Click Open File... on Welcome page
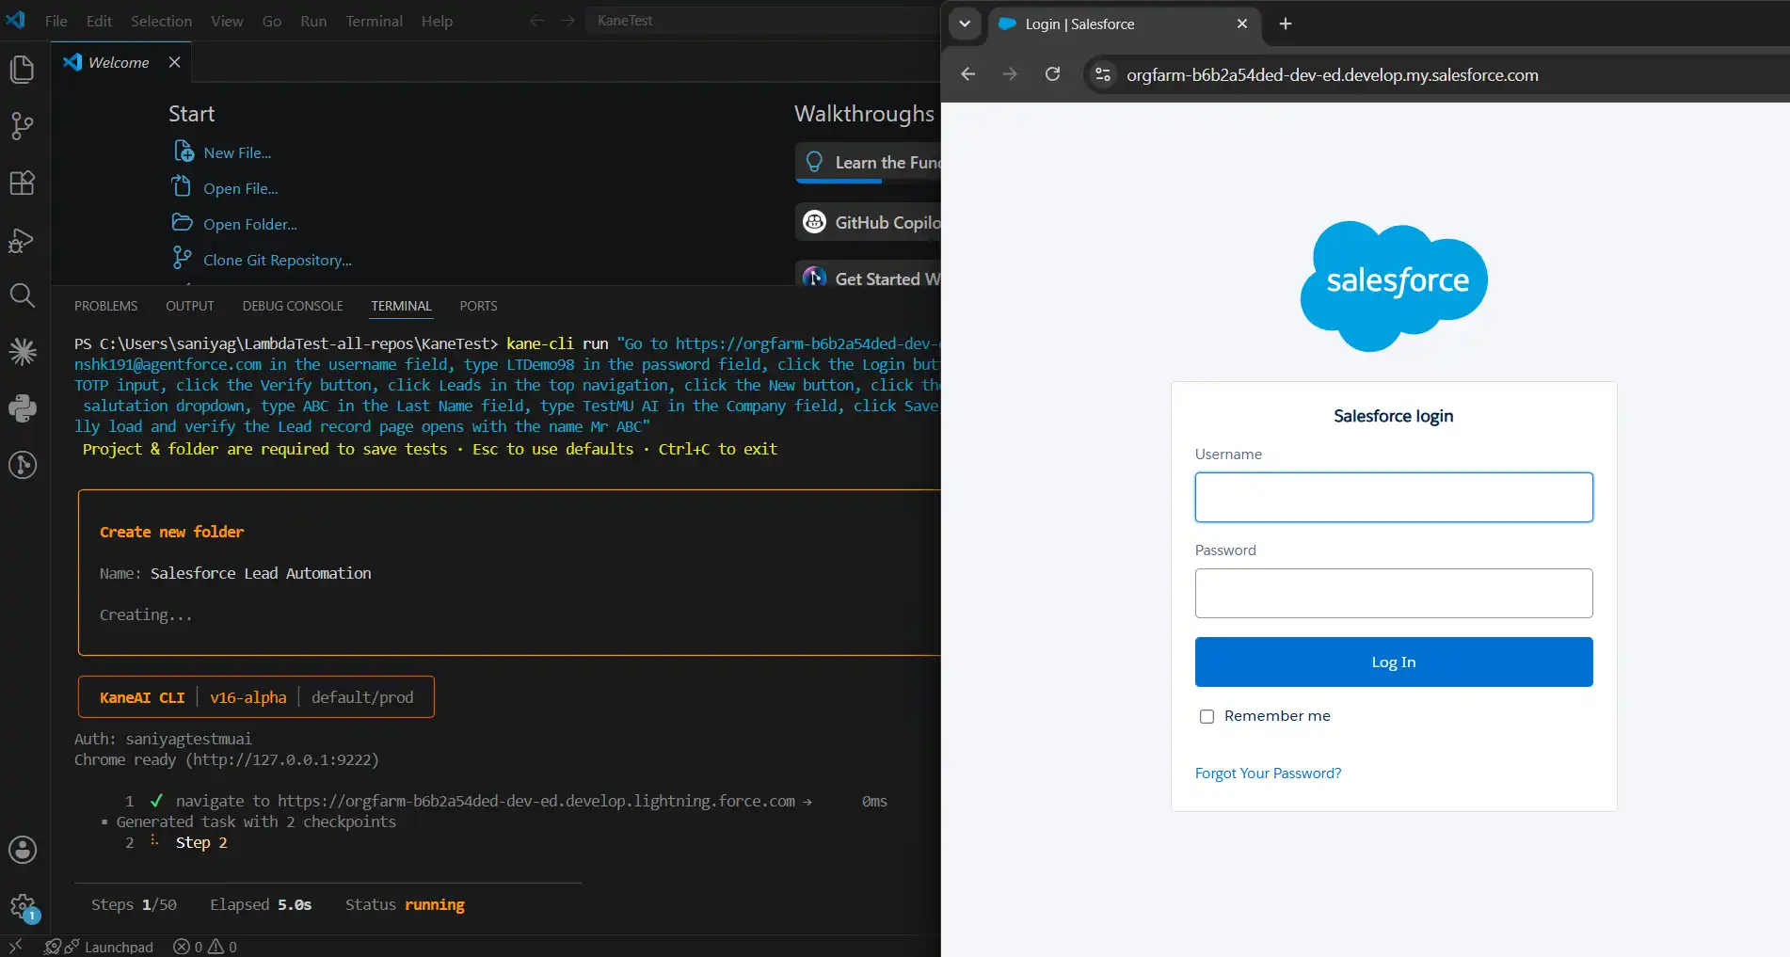Viewport: 1790px width, 957px height. pos(240,188)
